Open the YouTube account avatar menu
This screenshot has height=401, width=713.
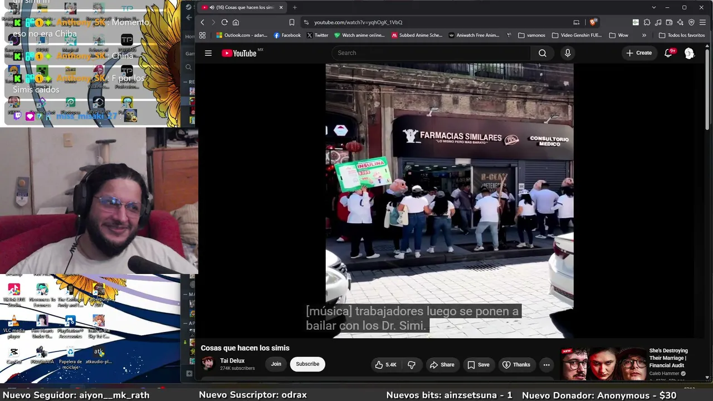point(690,53)
